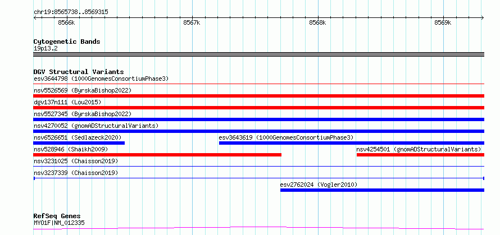
Task: Click the nsv4254501 red variant bar
Action: click(x=421, y=155)
